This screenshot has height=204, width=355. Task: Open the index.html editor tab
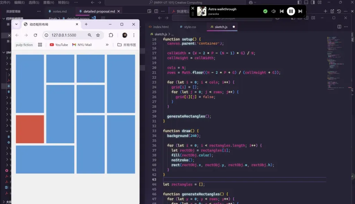(159, 27)
